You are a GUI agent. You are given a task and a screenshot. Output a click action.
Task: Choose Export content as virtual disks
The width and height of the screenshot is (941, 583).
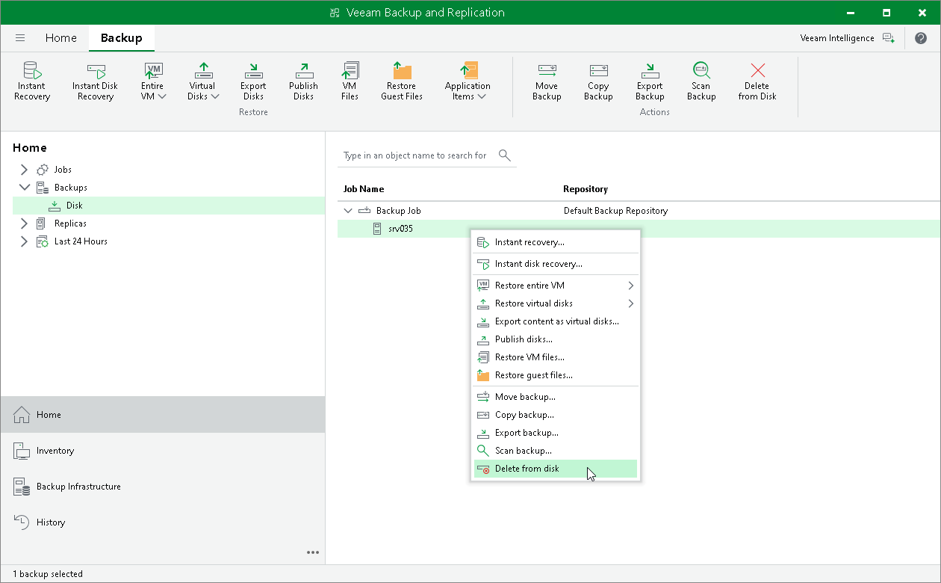tap(556, 321)
